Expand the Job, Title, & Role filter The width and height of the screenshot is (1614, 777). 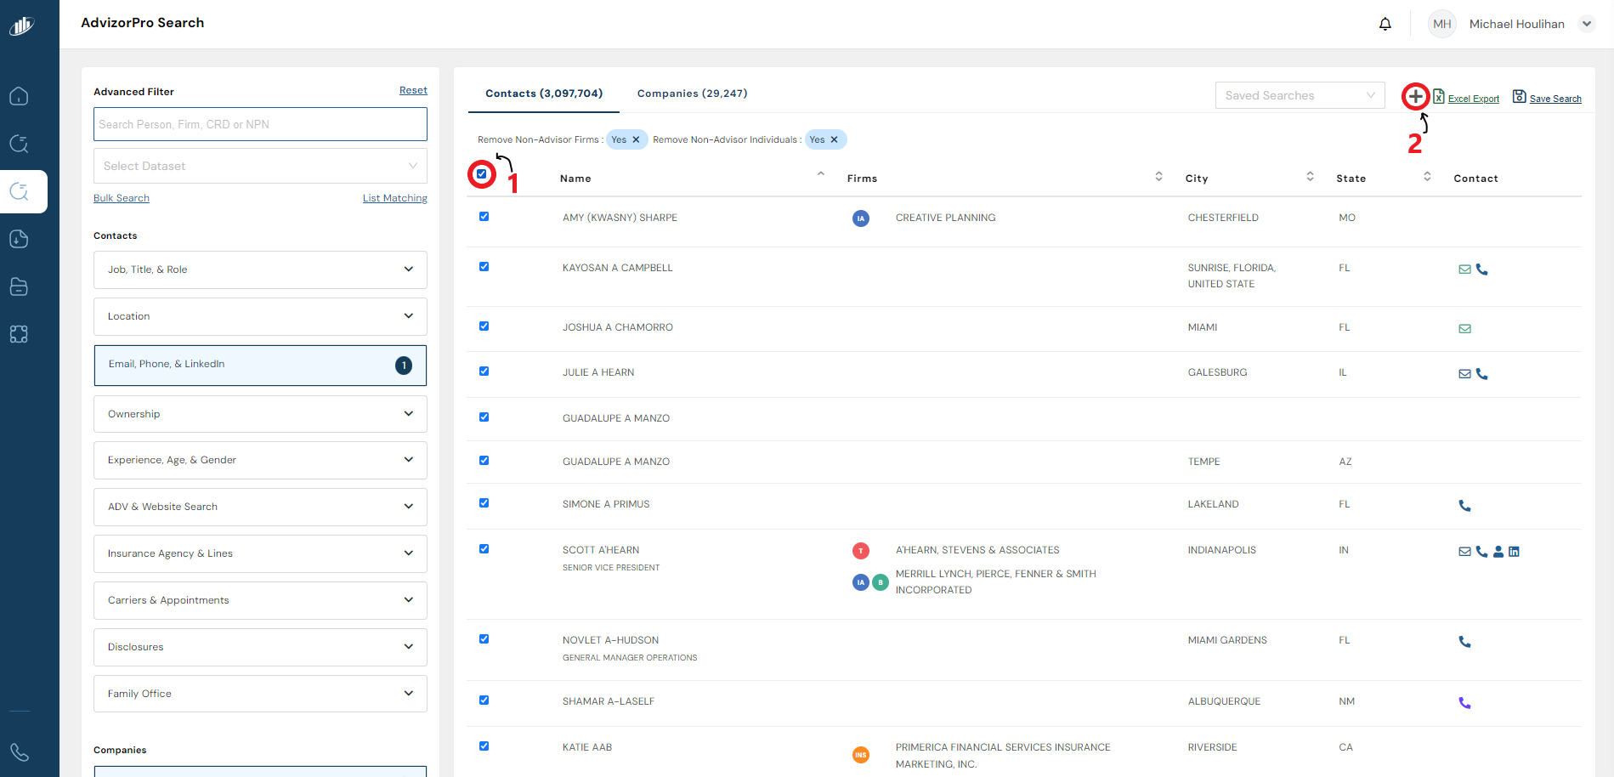[x=260, y=269]
